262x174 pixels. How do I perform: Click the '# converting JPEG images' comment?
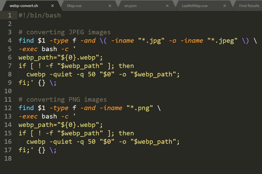pyautogui.click(x=64, y=32)
